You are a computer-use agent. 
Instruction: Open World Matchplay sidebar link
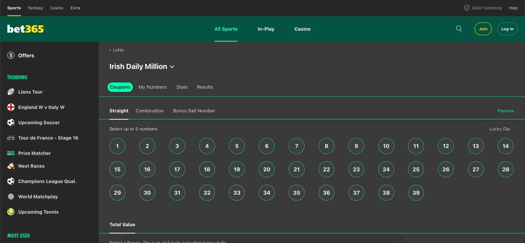tap(38, 197)
